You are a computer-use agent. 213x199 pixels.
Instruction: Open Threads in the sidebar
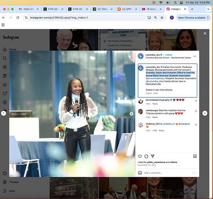[11, 182]
